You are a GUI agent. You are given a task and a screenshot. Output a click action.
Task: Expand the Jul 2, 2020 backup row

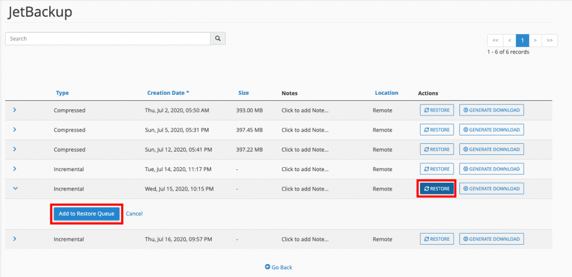point(15,110)
